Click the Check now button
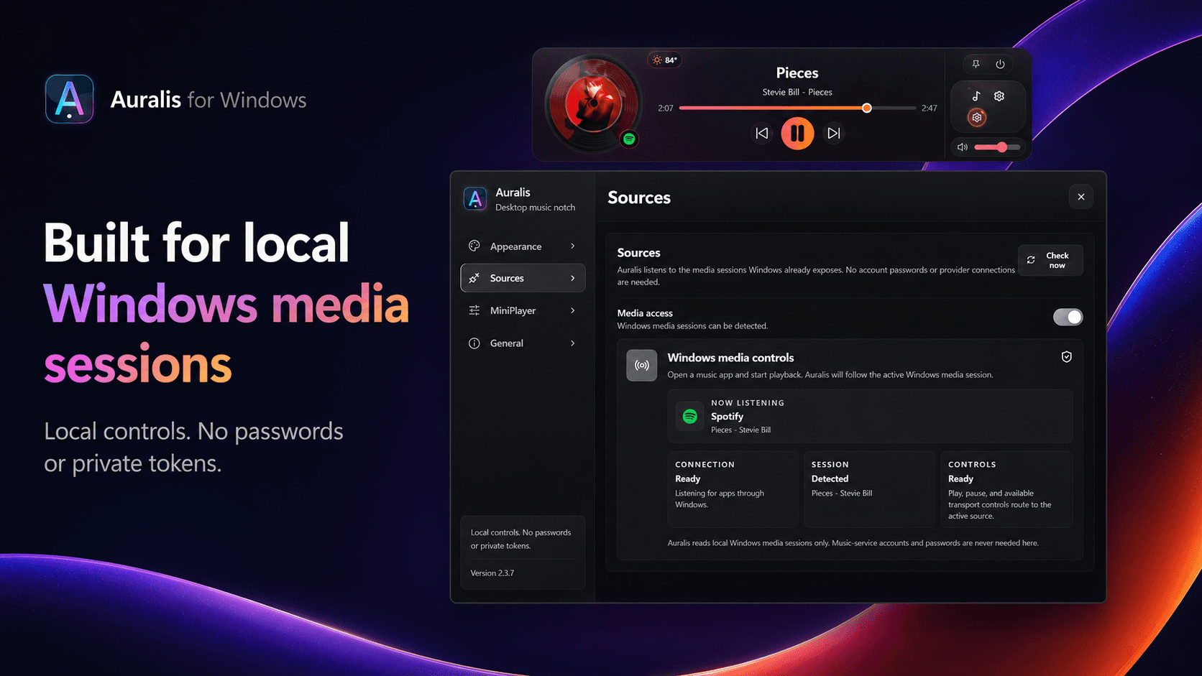The height and width of the screenshot is (676, 1202). (x=1050, y=260)
